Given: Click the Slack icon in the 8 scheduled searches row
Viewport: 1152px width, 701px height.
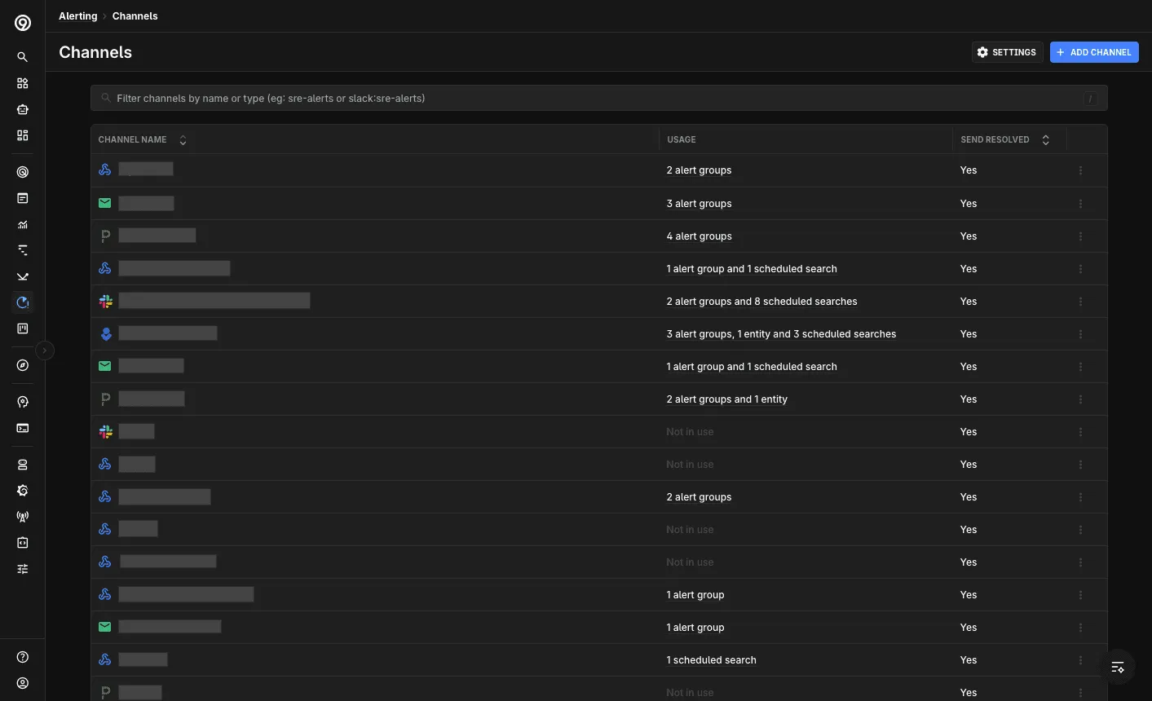Looking at the screenshot, I should coord(105,301).
